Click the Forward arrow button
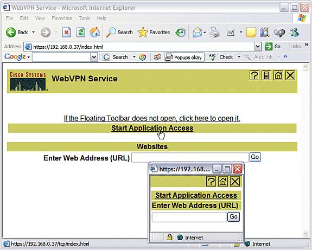The width and height of the screenshot is (312, 250). click(46, 32)
